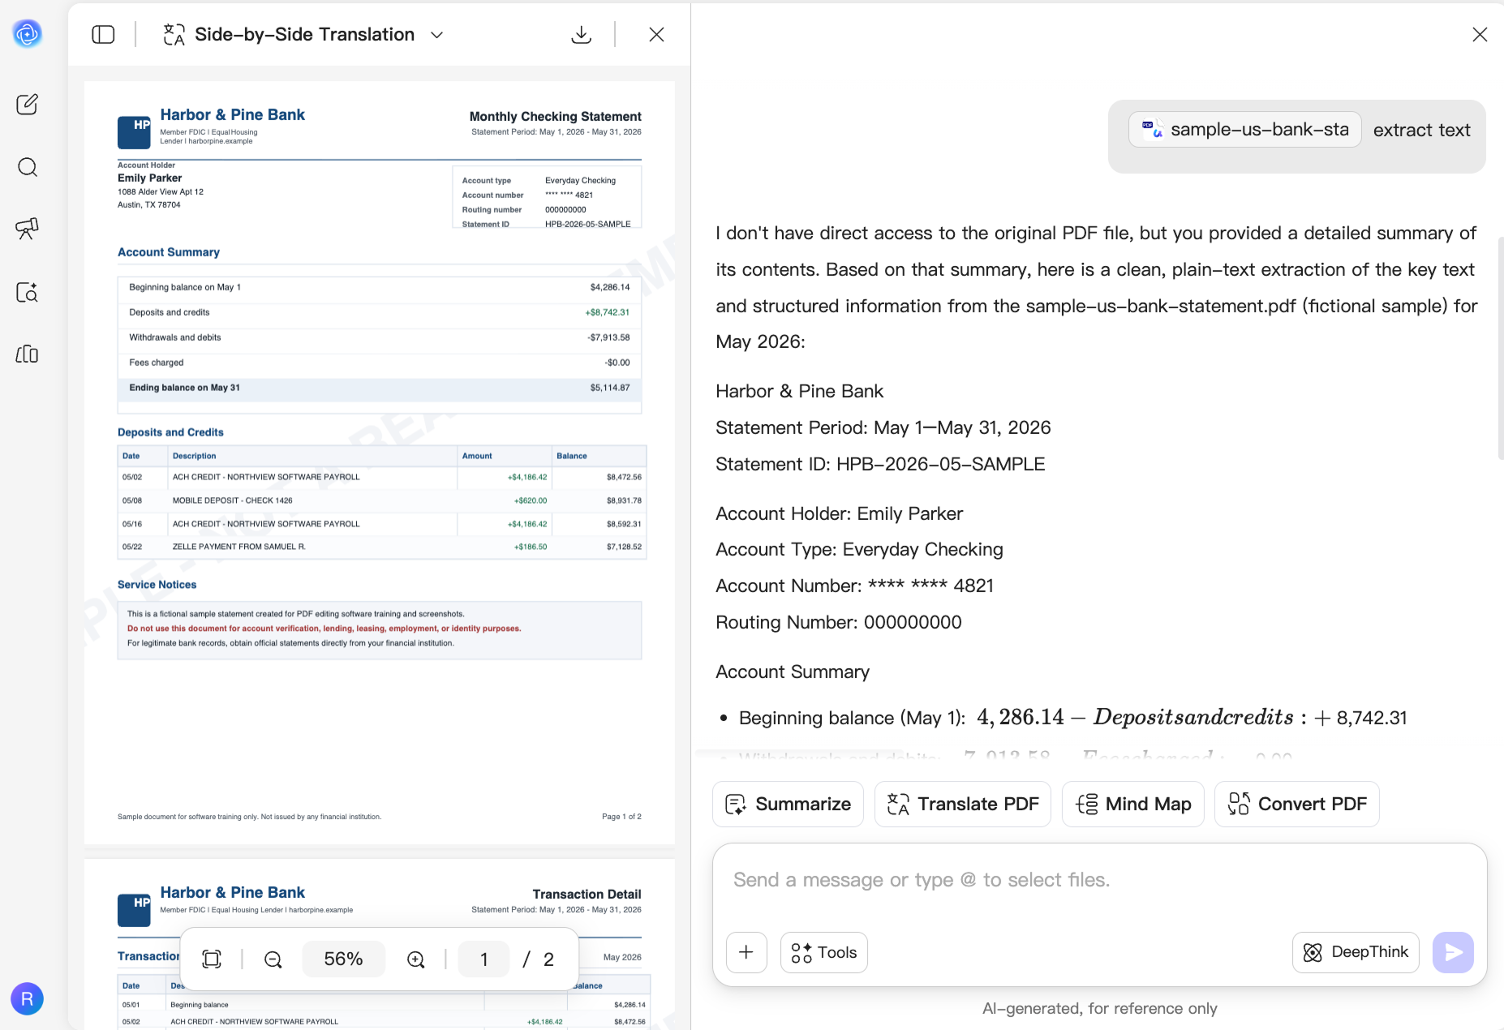The image size is (1504, 1030).
Task: Click the 'Deposits and Credits' heading
Action: [170, 432]
